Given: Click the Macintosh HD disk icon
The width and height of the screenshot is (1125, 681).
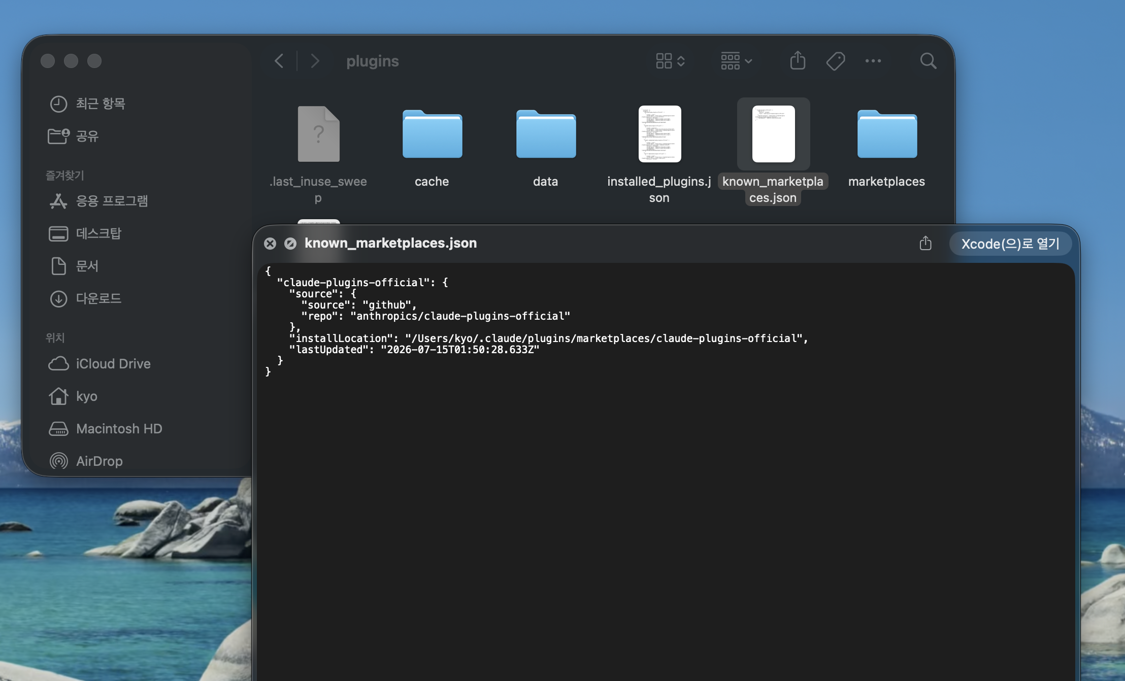Looking at the screenshot, I should (x=58, y=429).
